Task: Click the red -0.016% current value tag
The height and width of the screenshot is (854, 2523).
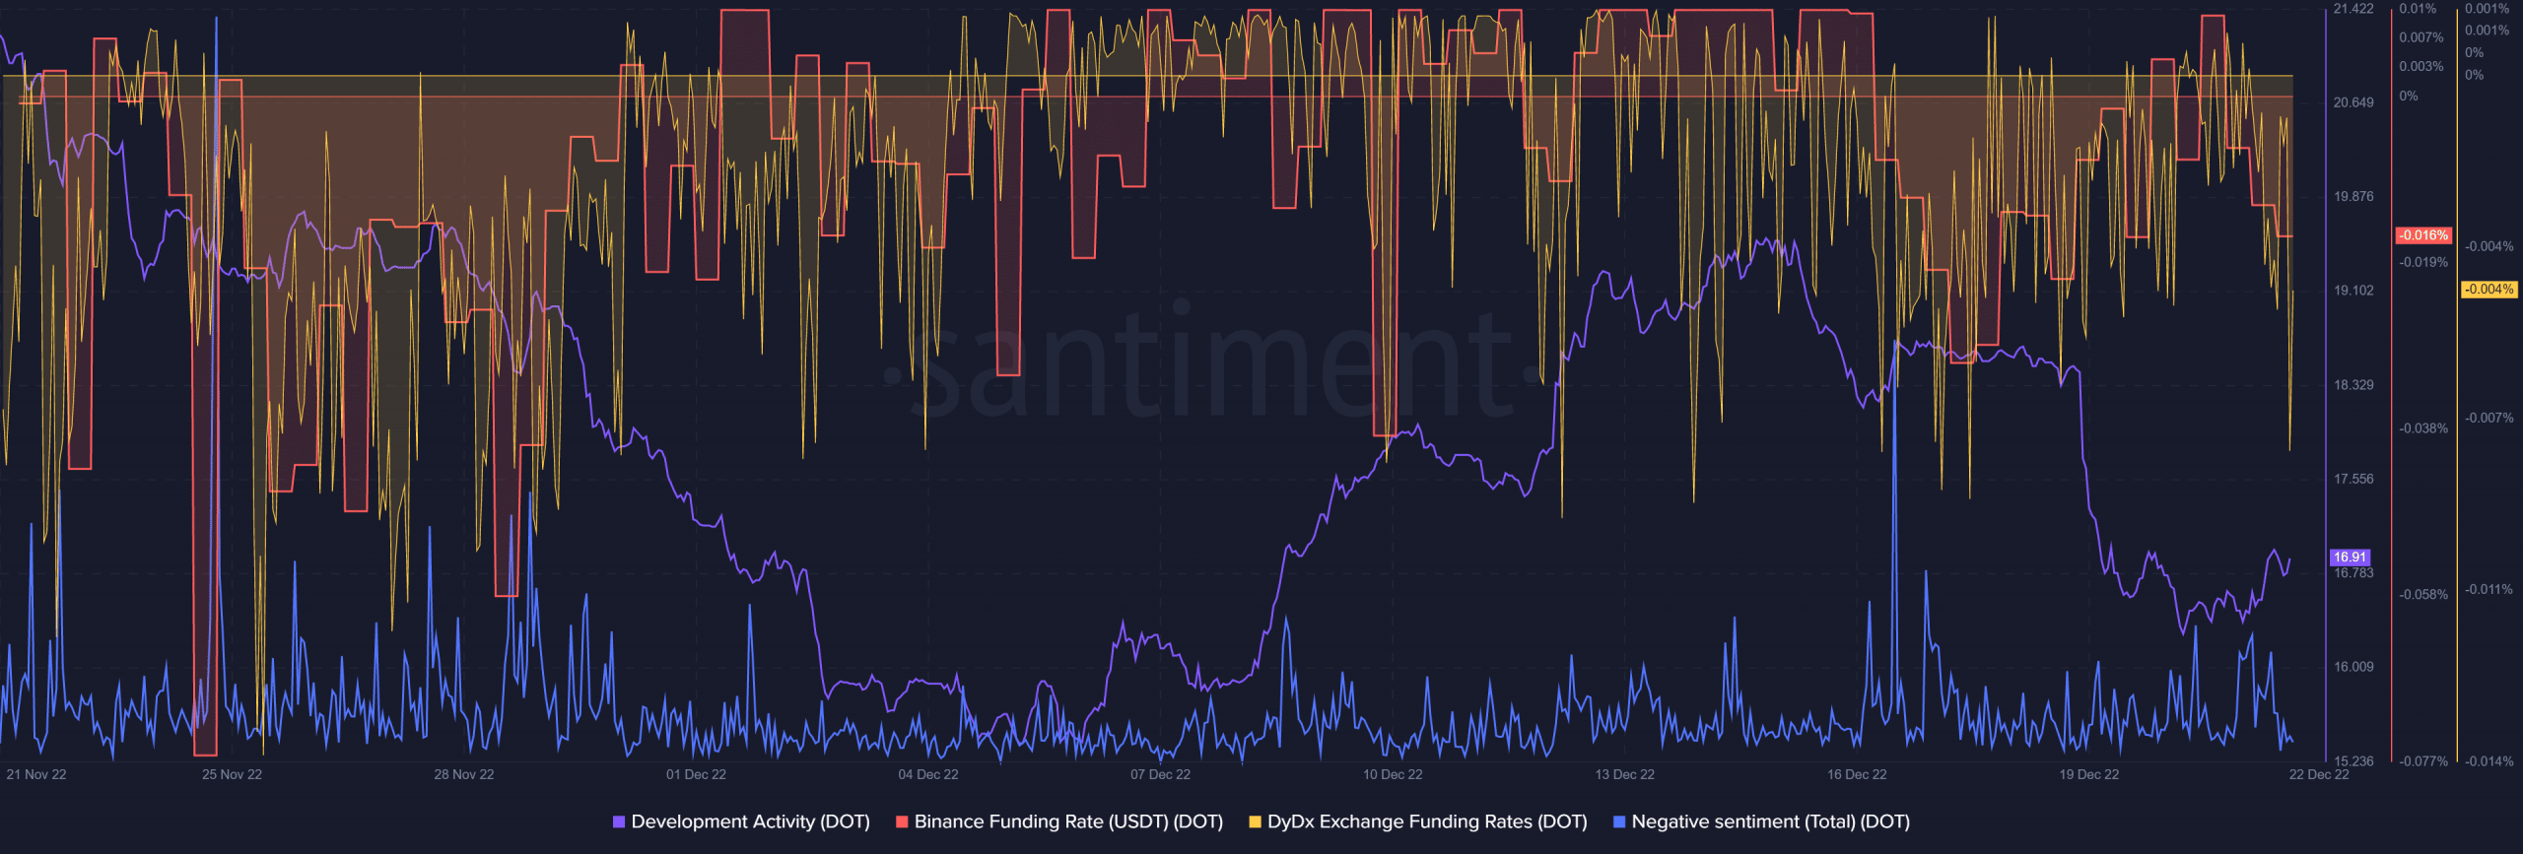Action: [2423, 235]
